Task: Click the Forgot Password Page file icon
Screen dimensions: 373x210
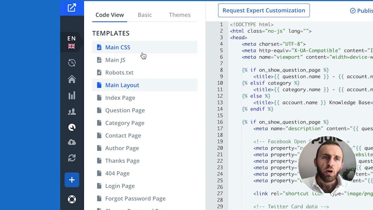Action: [x=99, y=198]
